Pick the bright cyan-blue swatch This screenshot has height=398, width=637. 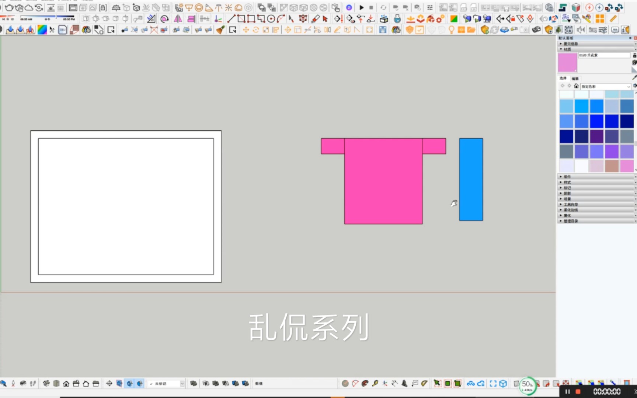(581, 106)
